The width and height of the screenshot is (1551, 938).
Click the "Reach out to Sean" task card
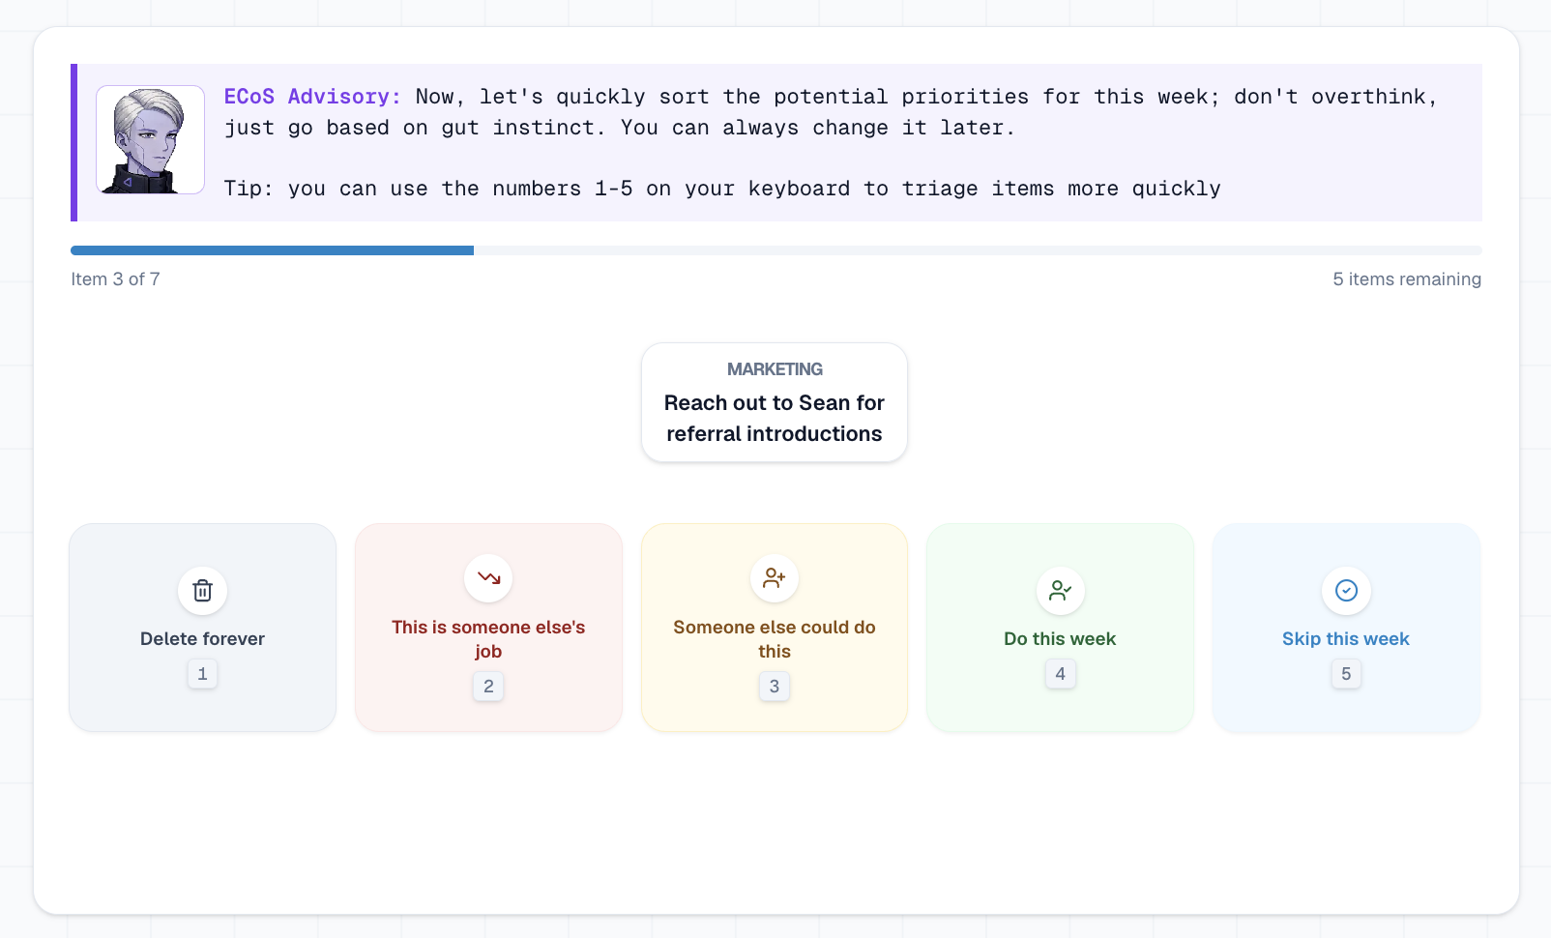775,402
